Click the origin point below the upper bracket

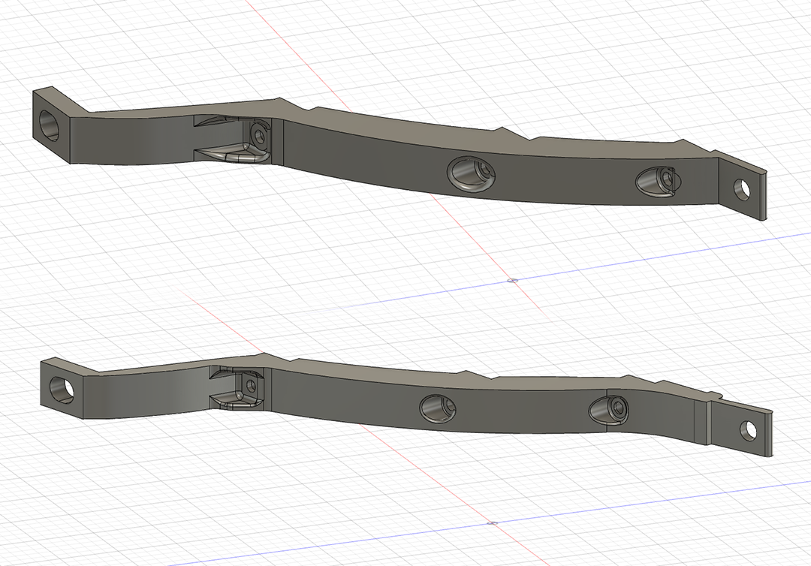[513, 281]
